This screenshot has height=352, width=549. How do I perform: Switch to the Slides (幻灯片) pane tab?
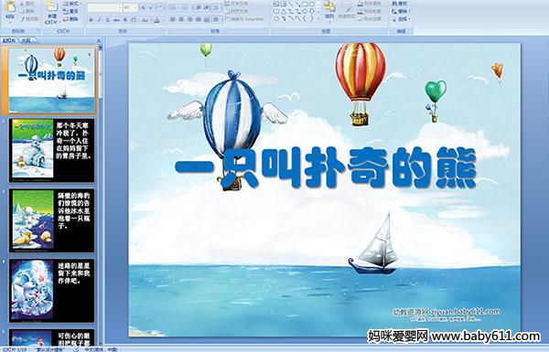tap(9, 40)
